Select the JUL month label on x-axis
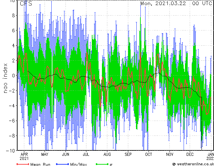This screenshot has height=166, width=214. (x=86, y=154)
